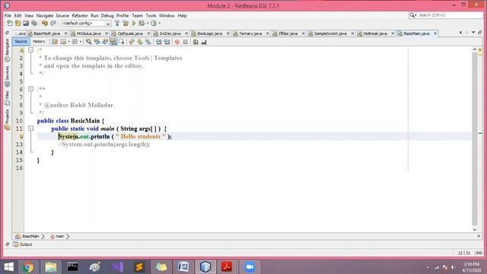Open the Profile Project dropdown arrow

(160, 24)
